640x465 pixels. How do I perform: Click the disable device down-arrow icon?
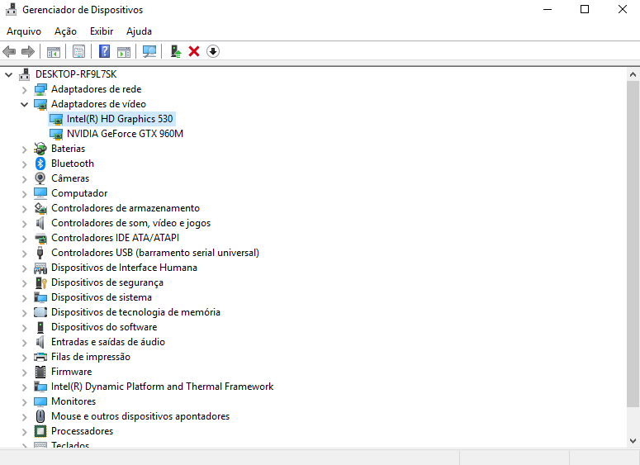tap(213, 51)
